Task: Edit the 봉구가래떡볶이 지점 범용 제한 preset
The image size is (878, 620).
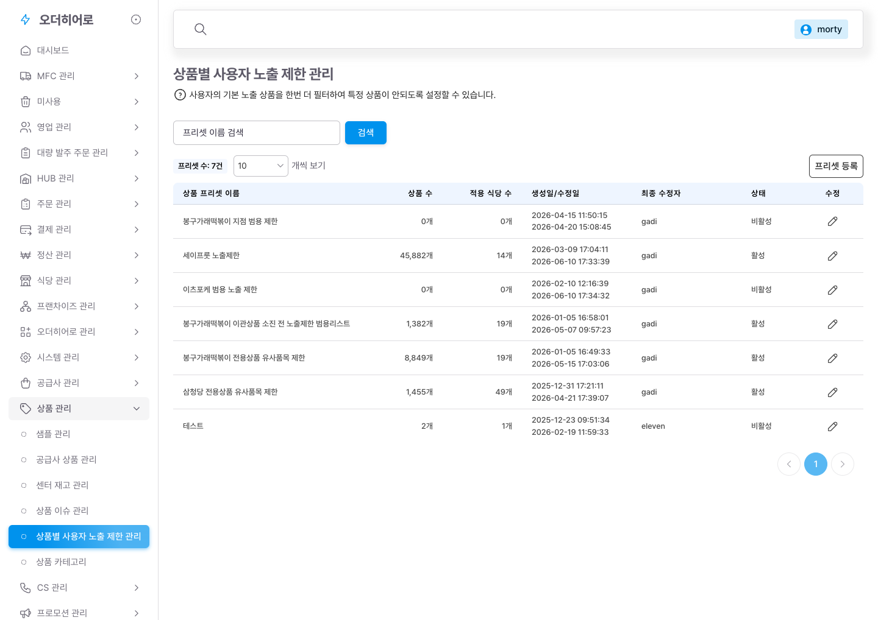Action: (x=832, y=222)
